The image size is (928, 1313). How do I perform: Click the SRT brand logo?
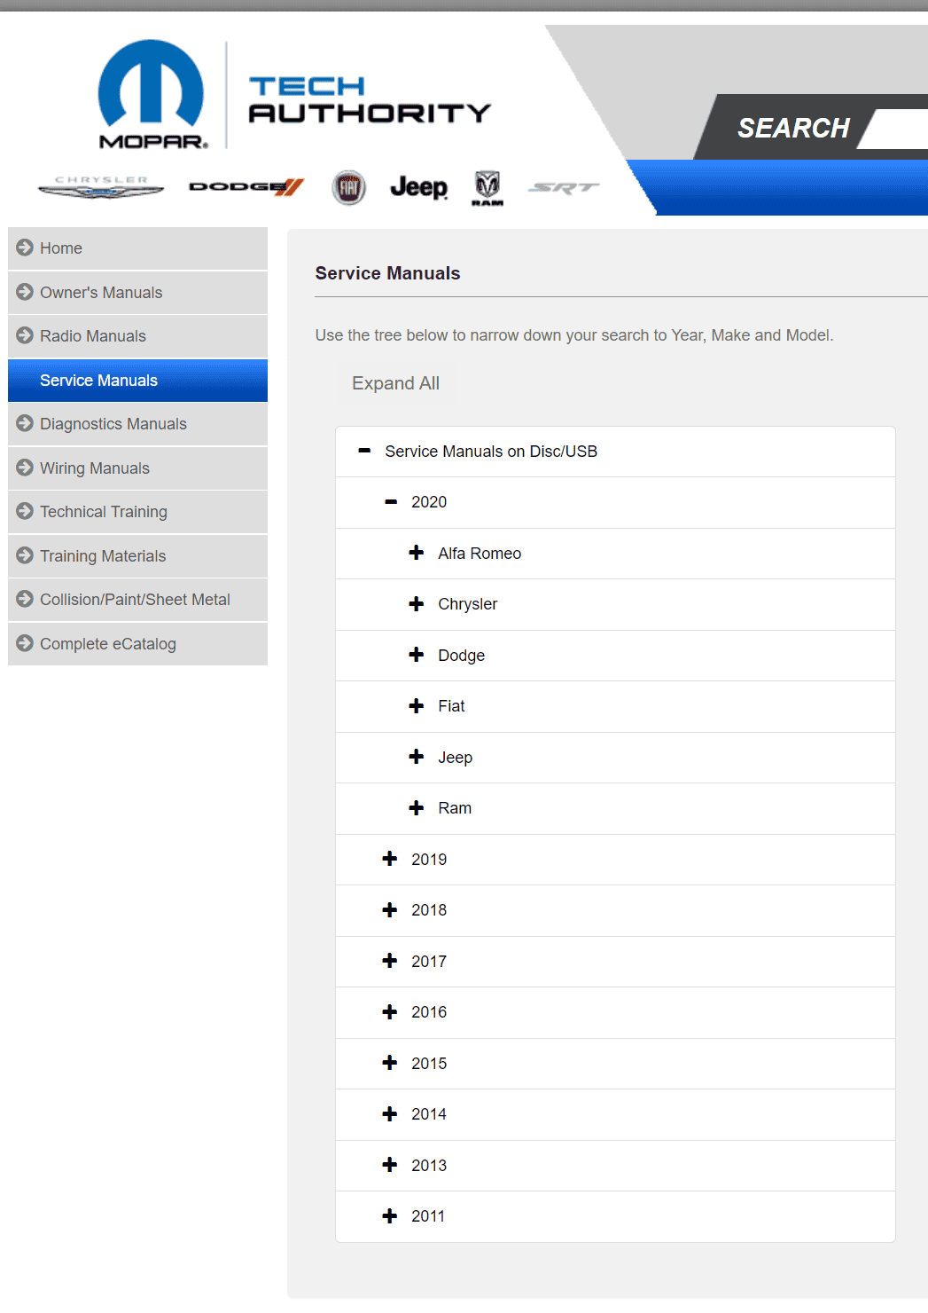[564, 187]
